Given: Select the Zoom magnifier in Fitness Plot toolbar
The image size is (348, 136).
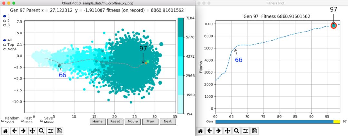Looking at the screenshot, I should tap(237, 131).
